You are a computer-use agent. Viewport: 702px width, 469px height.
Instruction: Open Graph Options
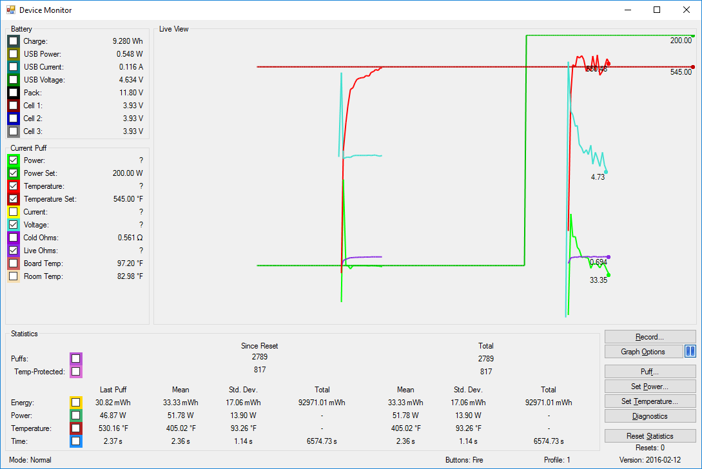click(x=643, y=352)
